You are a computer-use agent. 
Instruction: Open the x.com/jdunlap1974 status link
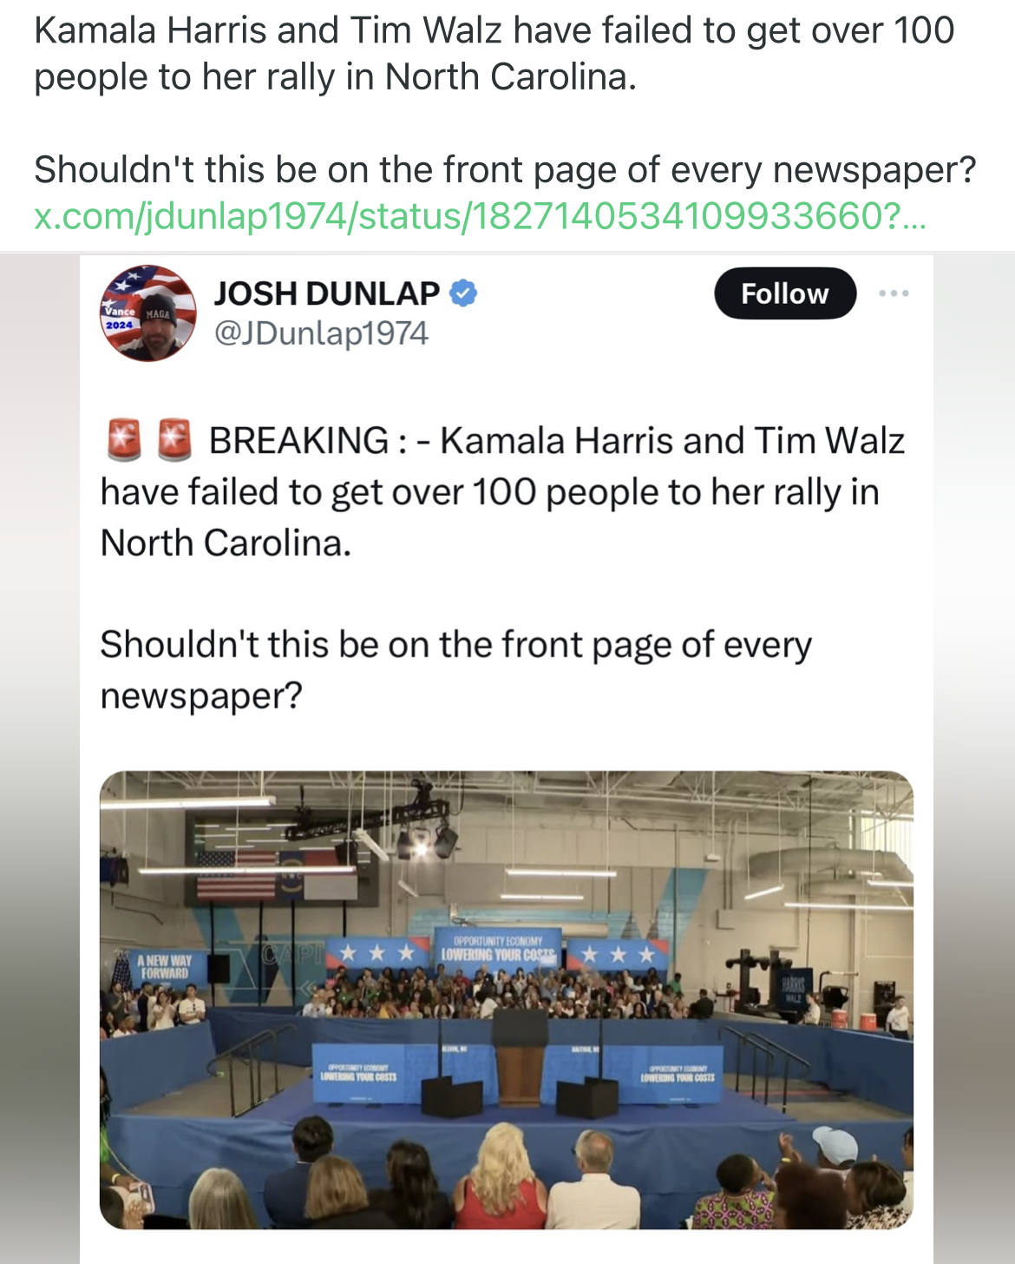point(480,216)
